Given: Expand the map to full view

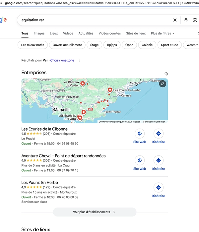Looking at the screenshot, I should 163,84.
